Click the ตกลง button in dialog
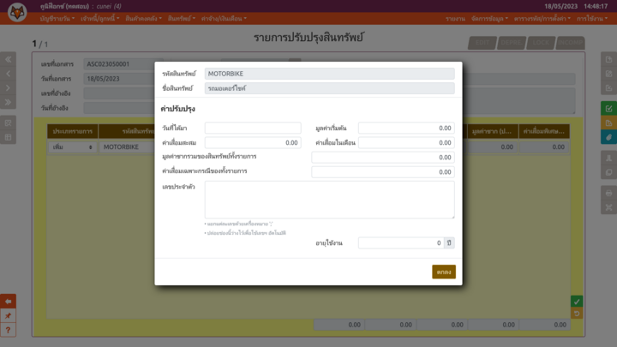The width and height of the screenshot is (617, 347). 444,272
